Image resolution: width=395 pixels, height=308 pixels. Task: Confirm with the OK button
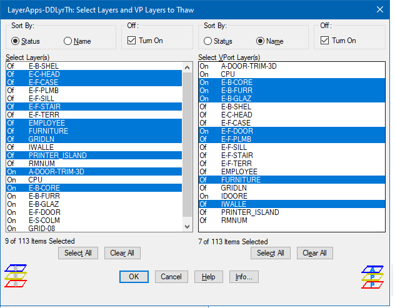pyautogui.click(x=134, y=277)
